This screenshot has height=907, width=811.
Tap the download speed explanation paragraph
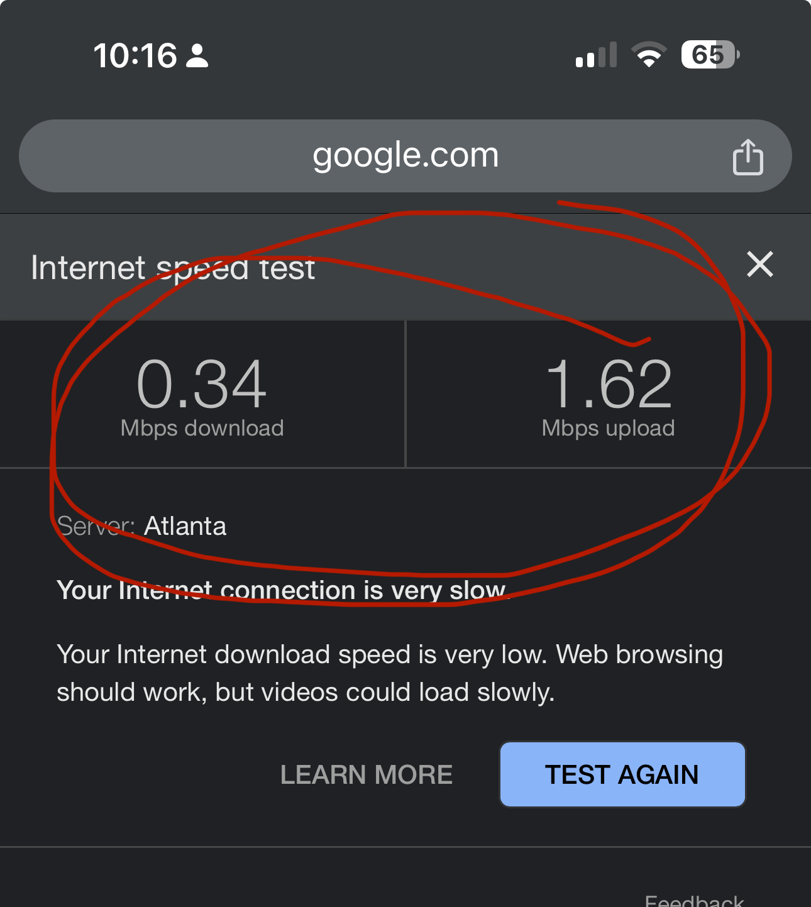390,673
